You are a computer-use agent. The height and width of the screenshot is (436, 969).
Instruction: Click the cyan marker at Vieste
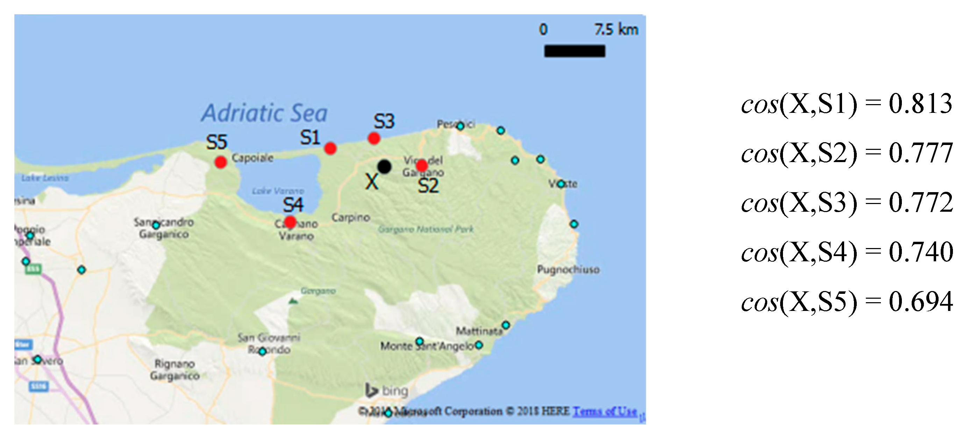pos(561,184)
